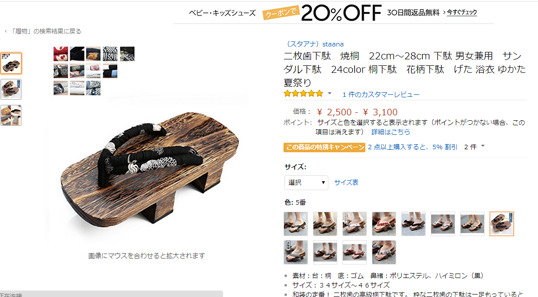Click the スタアナ staana brand link

tap(314, 44)
